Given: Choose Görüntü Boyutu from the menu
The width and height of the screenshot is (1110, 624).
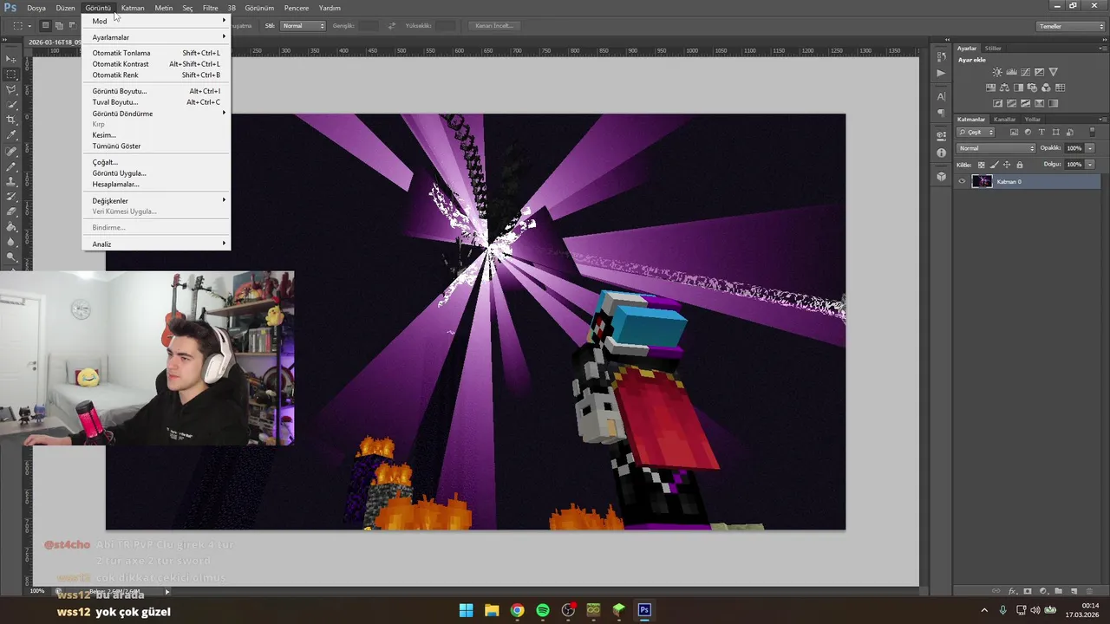Looking at the screenshot, I should pos(156,91).
